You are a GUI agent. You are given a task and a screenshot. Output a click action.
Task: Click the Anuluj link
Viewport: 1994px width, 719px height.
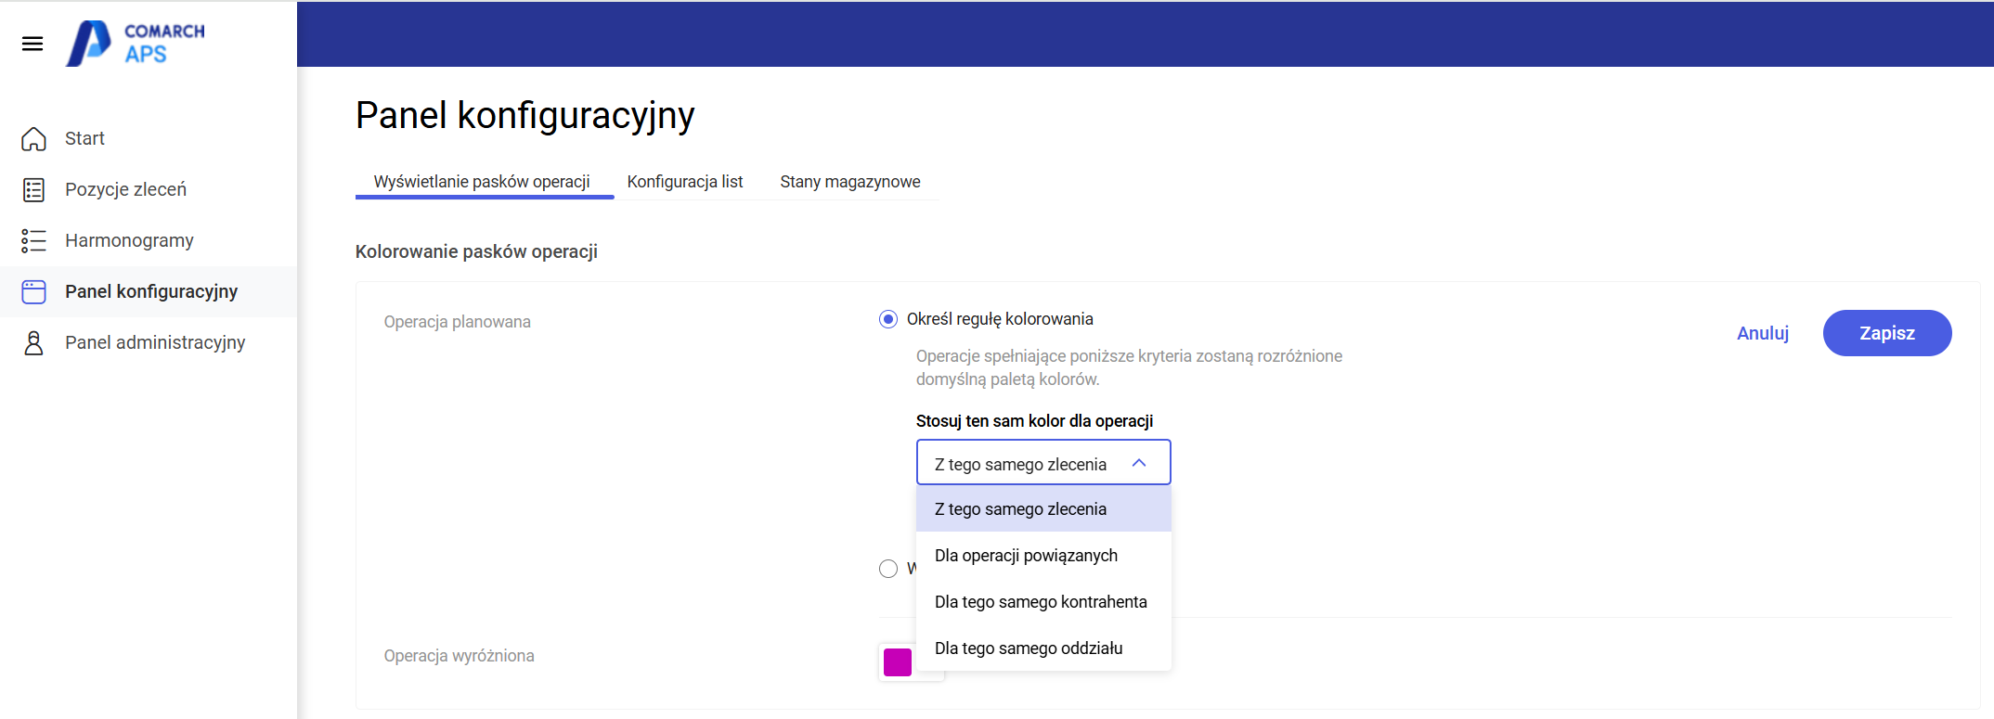click(x=1763, y=333)
